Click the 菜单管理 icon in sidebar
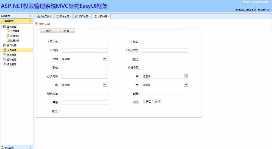The height and width of the screenshot is (149, 272). click(5, 55)
